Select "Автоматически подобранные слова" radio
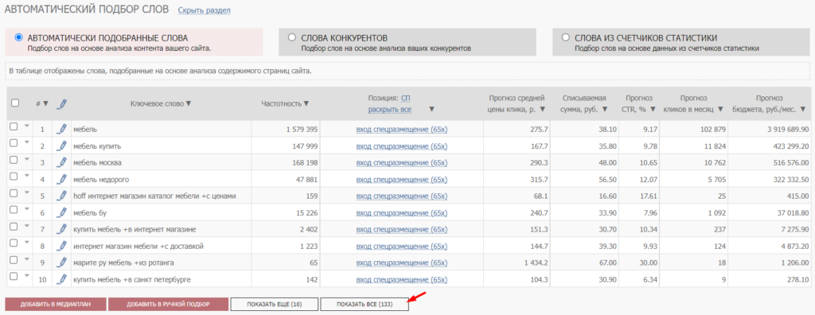 [x=19, y=37]
